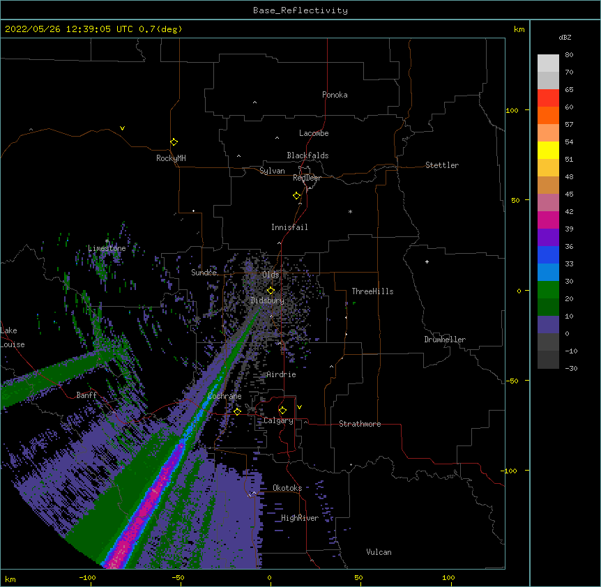This screenshot has height=587, width=601.
Task: Select the HighRiver label
Action: pyautogui.click(x=300, y=518)
